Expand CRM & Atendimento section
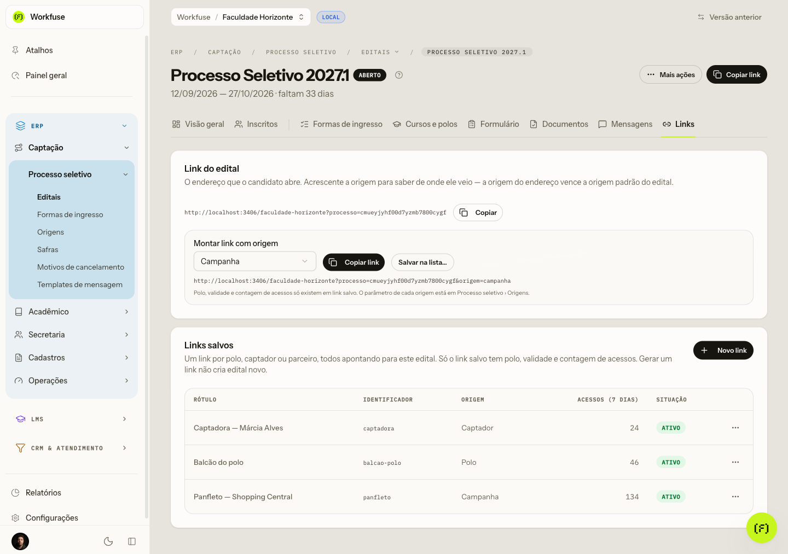 tap(72, 448)
